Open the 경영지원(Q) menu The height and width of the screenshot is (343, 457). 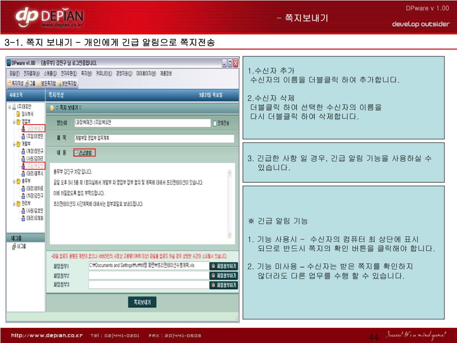124,74
